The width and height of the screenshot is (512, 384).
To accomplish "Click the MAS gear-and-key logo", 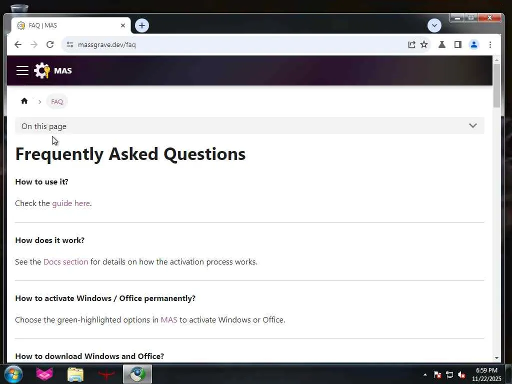I will 42,70.
